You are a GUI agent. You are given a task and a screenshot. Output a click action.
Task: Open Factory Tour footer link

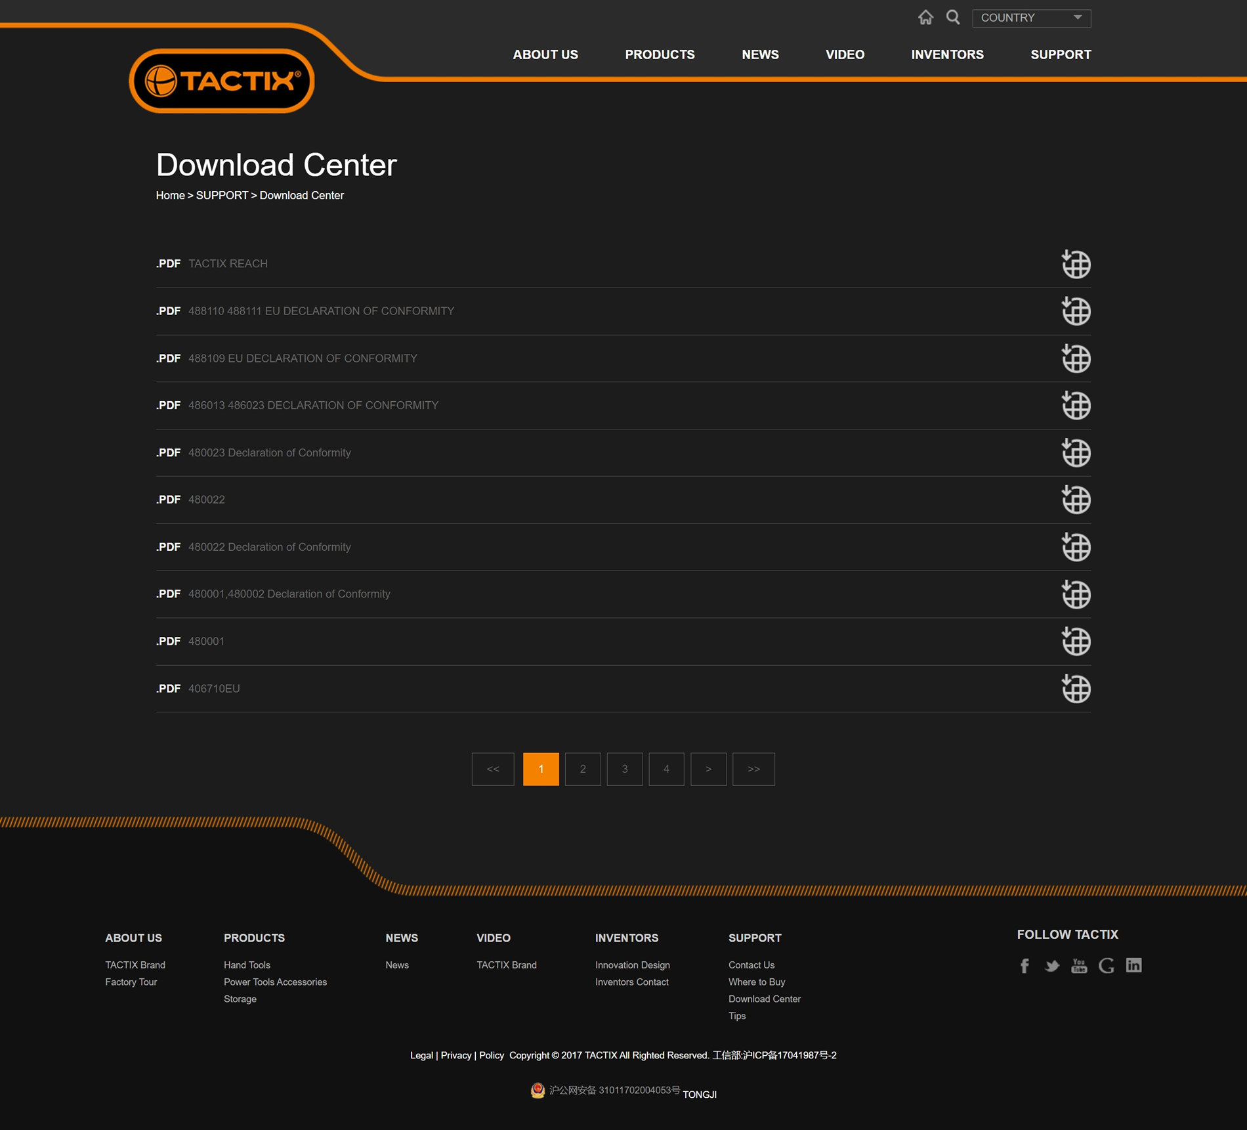click(x=131, y=982)
